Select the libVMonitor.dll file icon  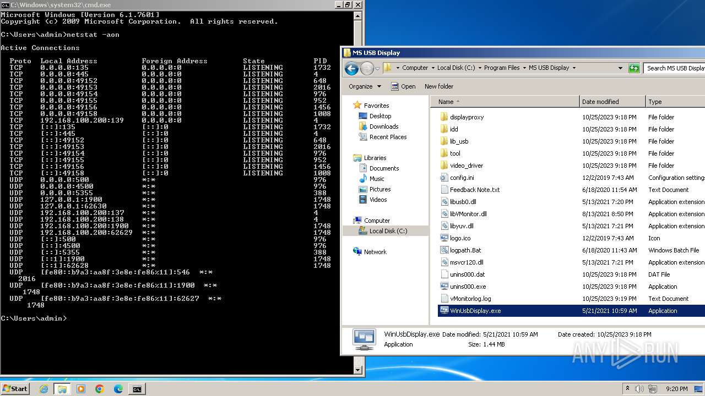pyautogui.click(x=444, y=214)
